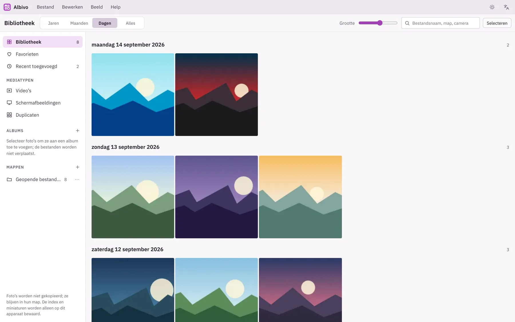Open Duplicaten in the sidebar

[x=43, y=115]
